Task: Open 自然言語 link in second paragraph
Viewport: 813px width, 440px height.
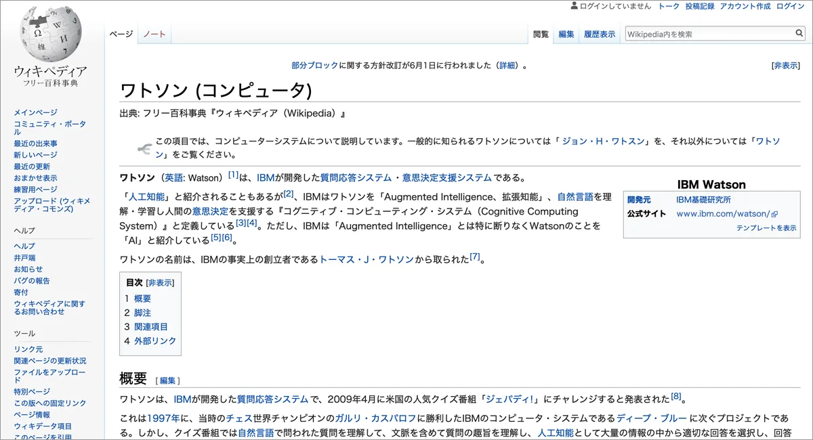Action: pos(575,198)
